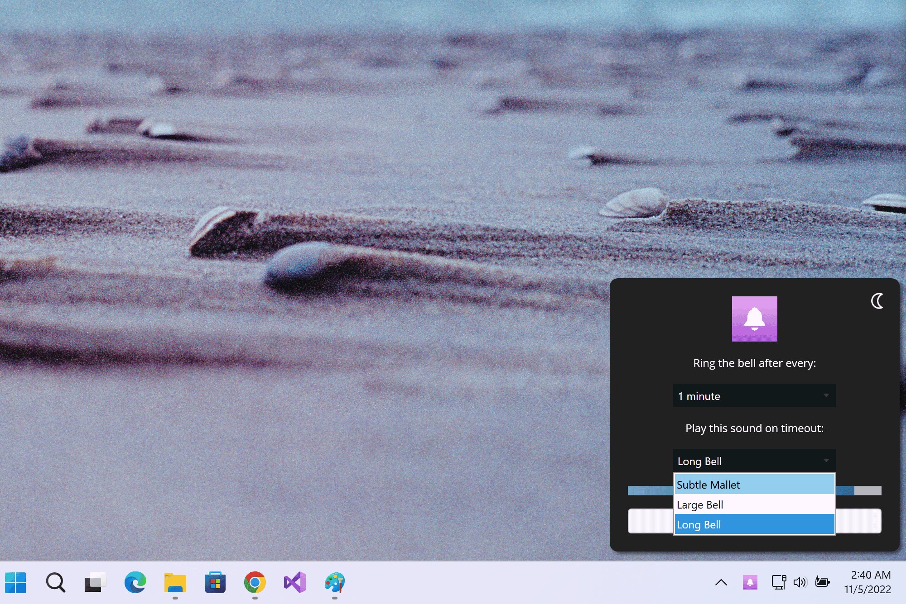Open Visual Studio from the taskbar

(294, 582)
